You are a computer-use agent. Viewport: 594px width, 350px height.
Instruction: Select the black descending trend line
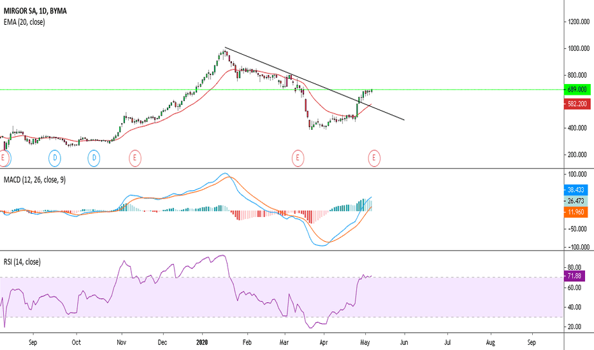[x=314, y=83]
